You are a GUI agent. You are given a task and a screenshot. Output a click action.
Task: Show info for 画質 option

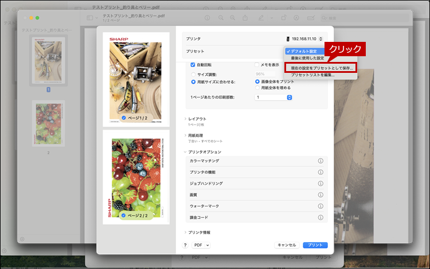click(320, 194)
